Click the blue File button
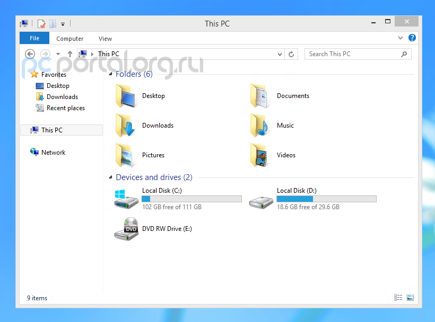435x322 pixels. coord(34,38)
